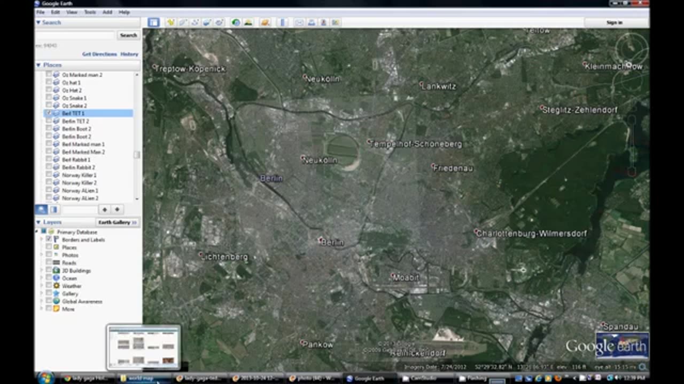Check the Norway Killer 1 placemark checkbox
Viewport: 684px width, 384px height.
click(49, 175)
